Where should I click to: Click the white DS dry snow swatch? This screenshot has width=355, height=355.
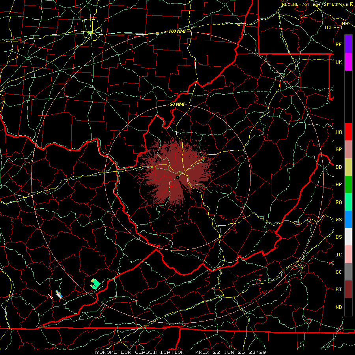pyautogui.click(x=348, y=237)
